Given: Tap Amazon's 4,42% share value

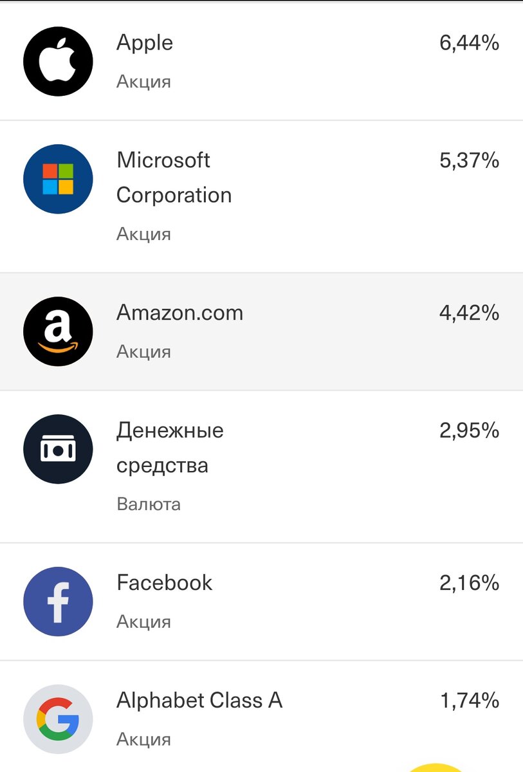Looking at the screenshot, I should pyautogui.click(x=470, y=313).
